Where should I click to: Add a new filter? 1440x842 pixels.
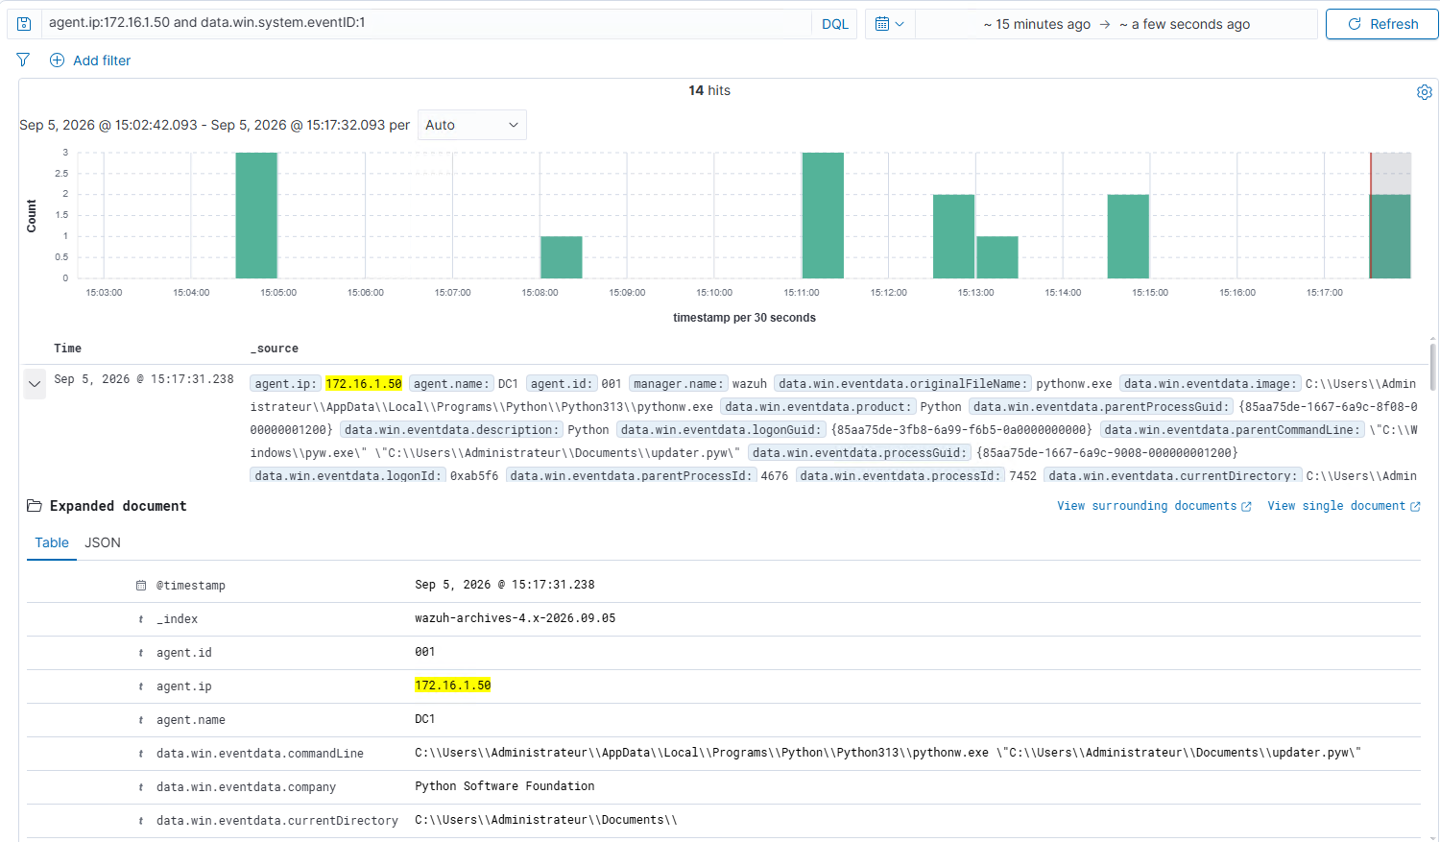(x=90, y=60)
